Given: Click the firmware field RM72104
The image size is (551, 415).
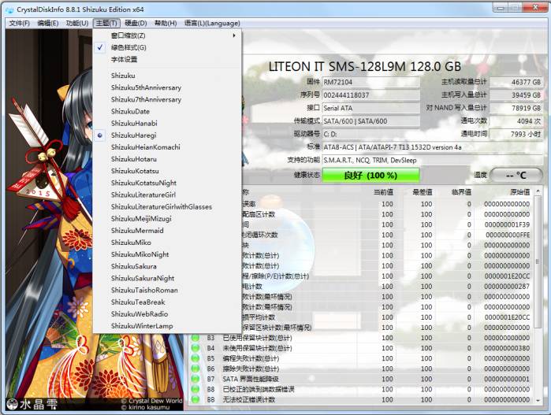Looking at the screenshot, I should [370, 82].
